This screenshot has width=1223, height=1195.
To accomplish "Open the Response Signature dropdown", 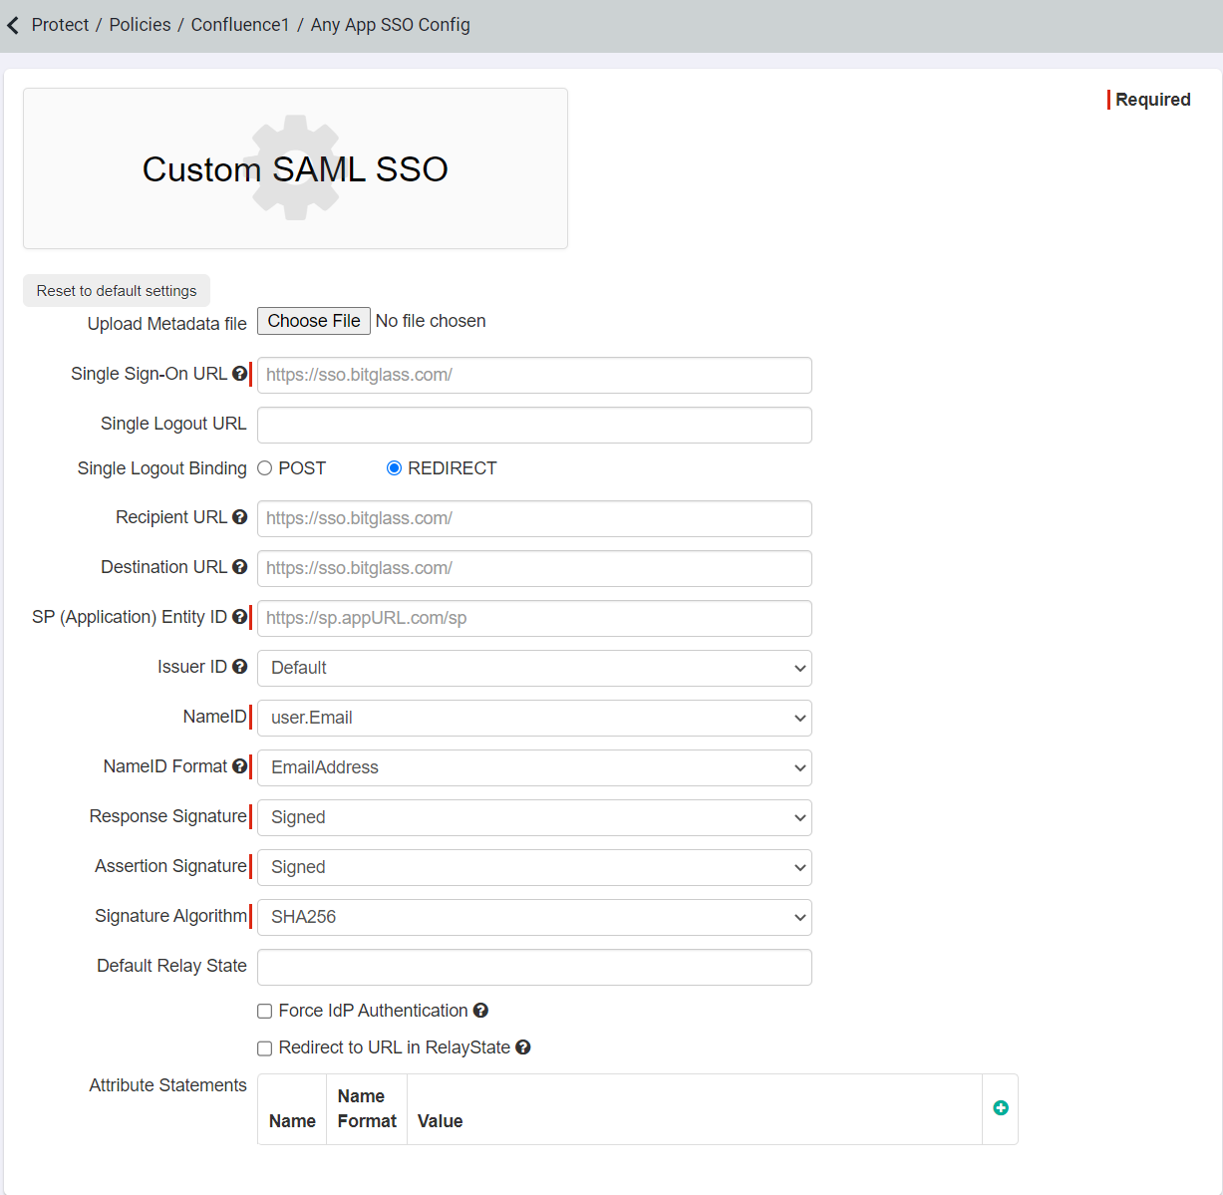I will coord(534,817).
